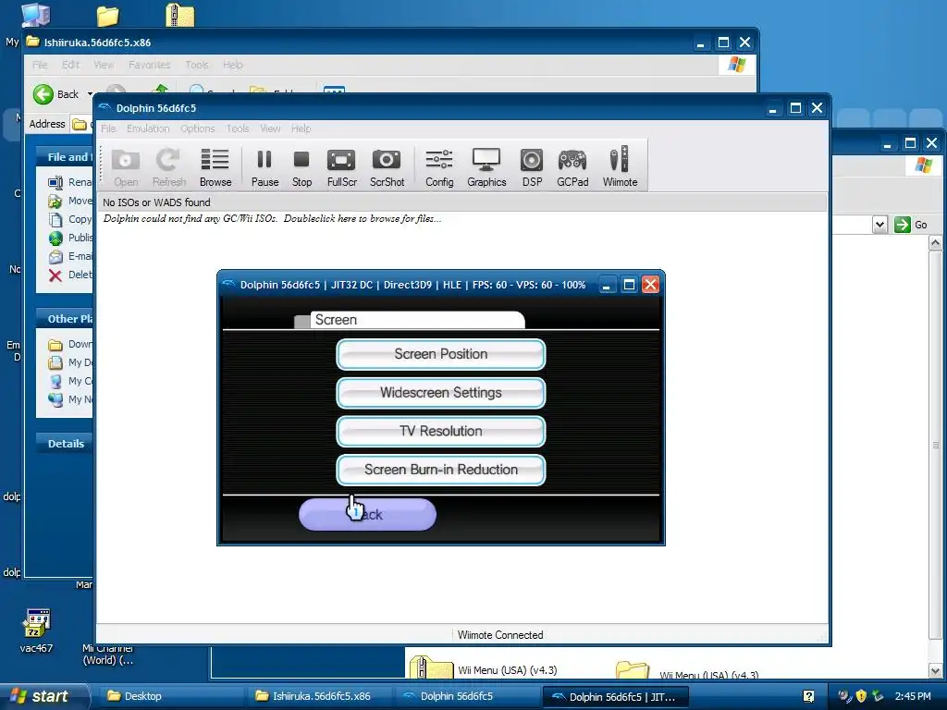Image resolution: width=947 pixels, height=710 pixels.
Task: Click the Wiimote Connected status bar text
Action: pyautogui.click(x=500, y=635)
